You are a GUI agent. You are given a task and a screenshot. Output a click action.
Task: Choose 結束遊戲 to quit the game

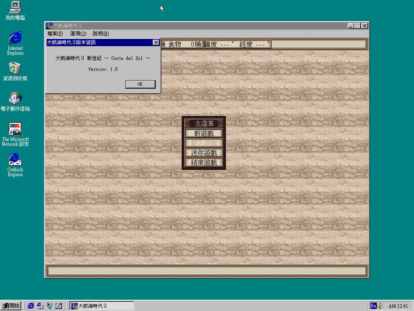(x=203, y=163)
